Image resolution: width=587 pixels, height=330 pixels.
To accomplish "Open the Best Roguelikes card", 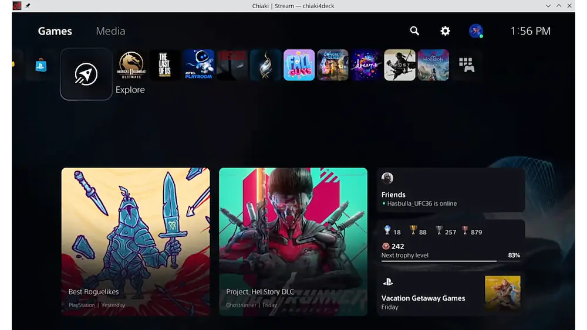I will pyautogui.click(x=136, y=241).
